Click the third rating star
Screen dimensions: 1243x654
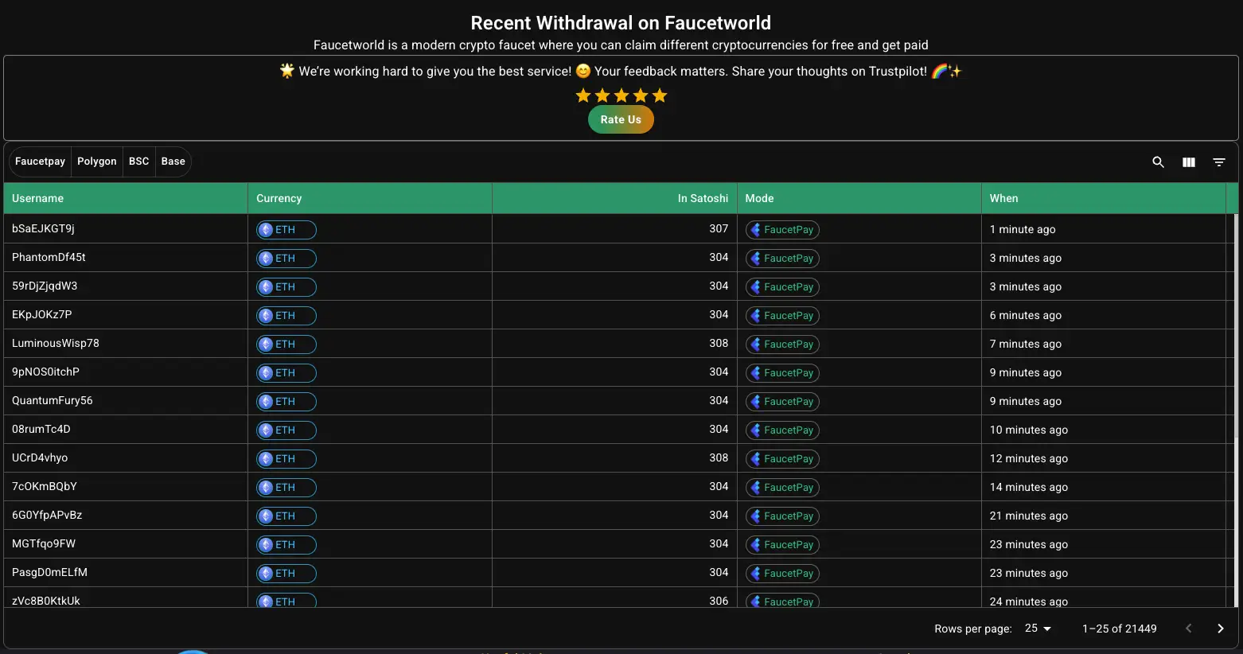pos(621,95)
